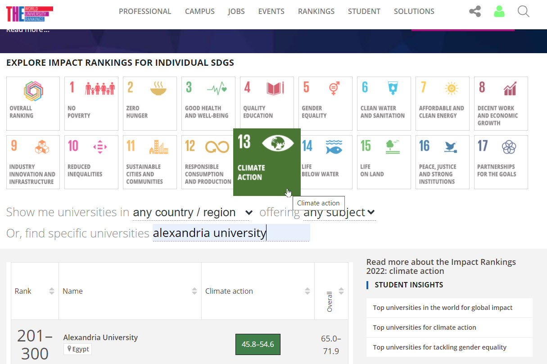Open the Affordable and Clean Energy tile
The image size is (547, 364).
(x=442, y=103)
